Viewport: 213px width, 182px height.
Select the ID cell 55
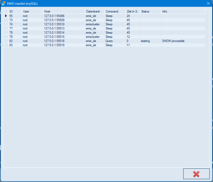(15, 16)
